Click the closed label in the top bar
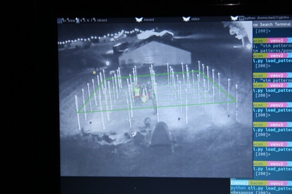The image size is (292, 194). [102, 20]
